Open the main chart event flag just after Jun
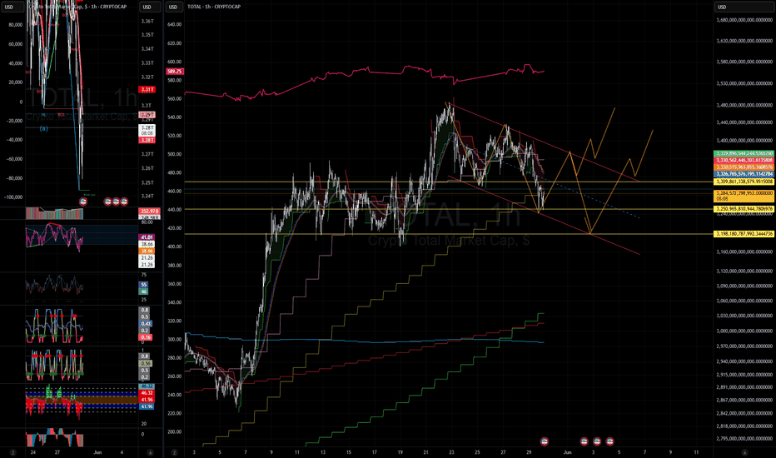Screen dimensions: 776x458 584,441
